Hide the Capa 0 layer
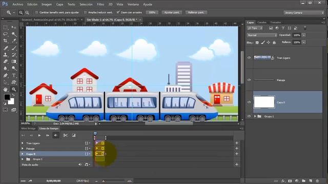328x184 pixels. pyautogui.click(x=249, y=102)
